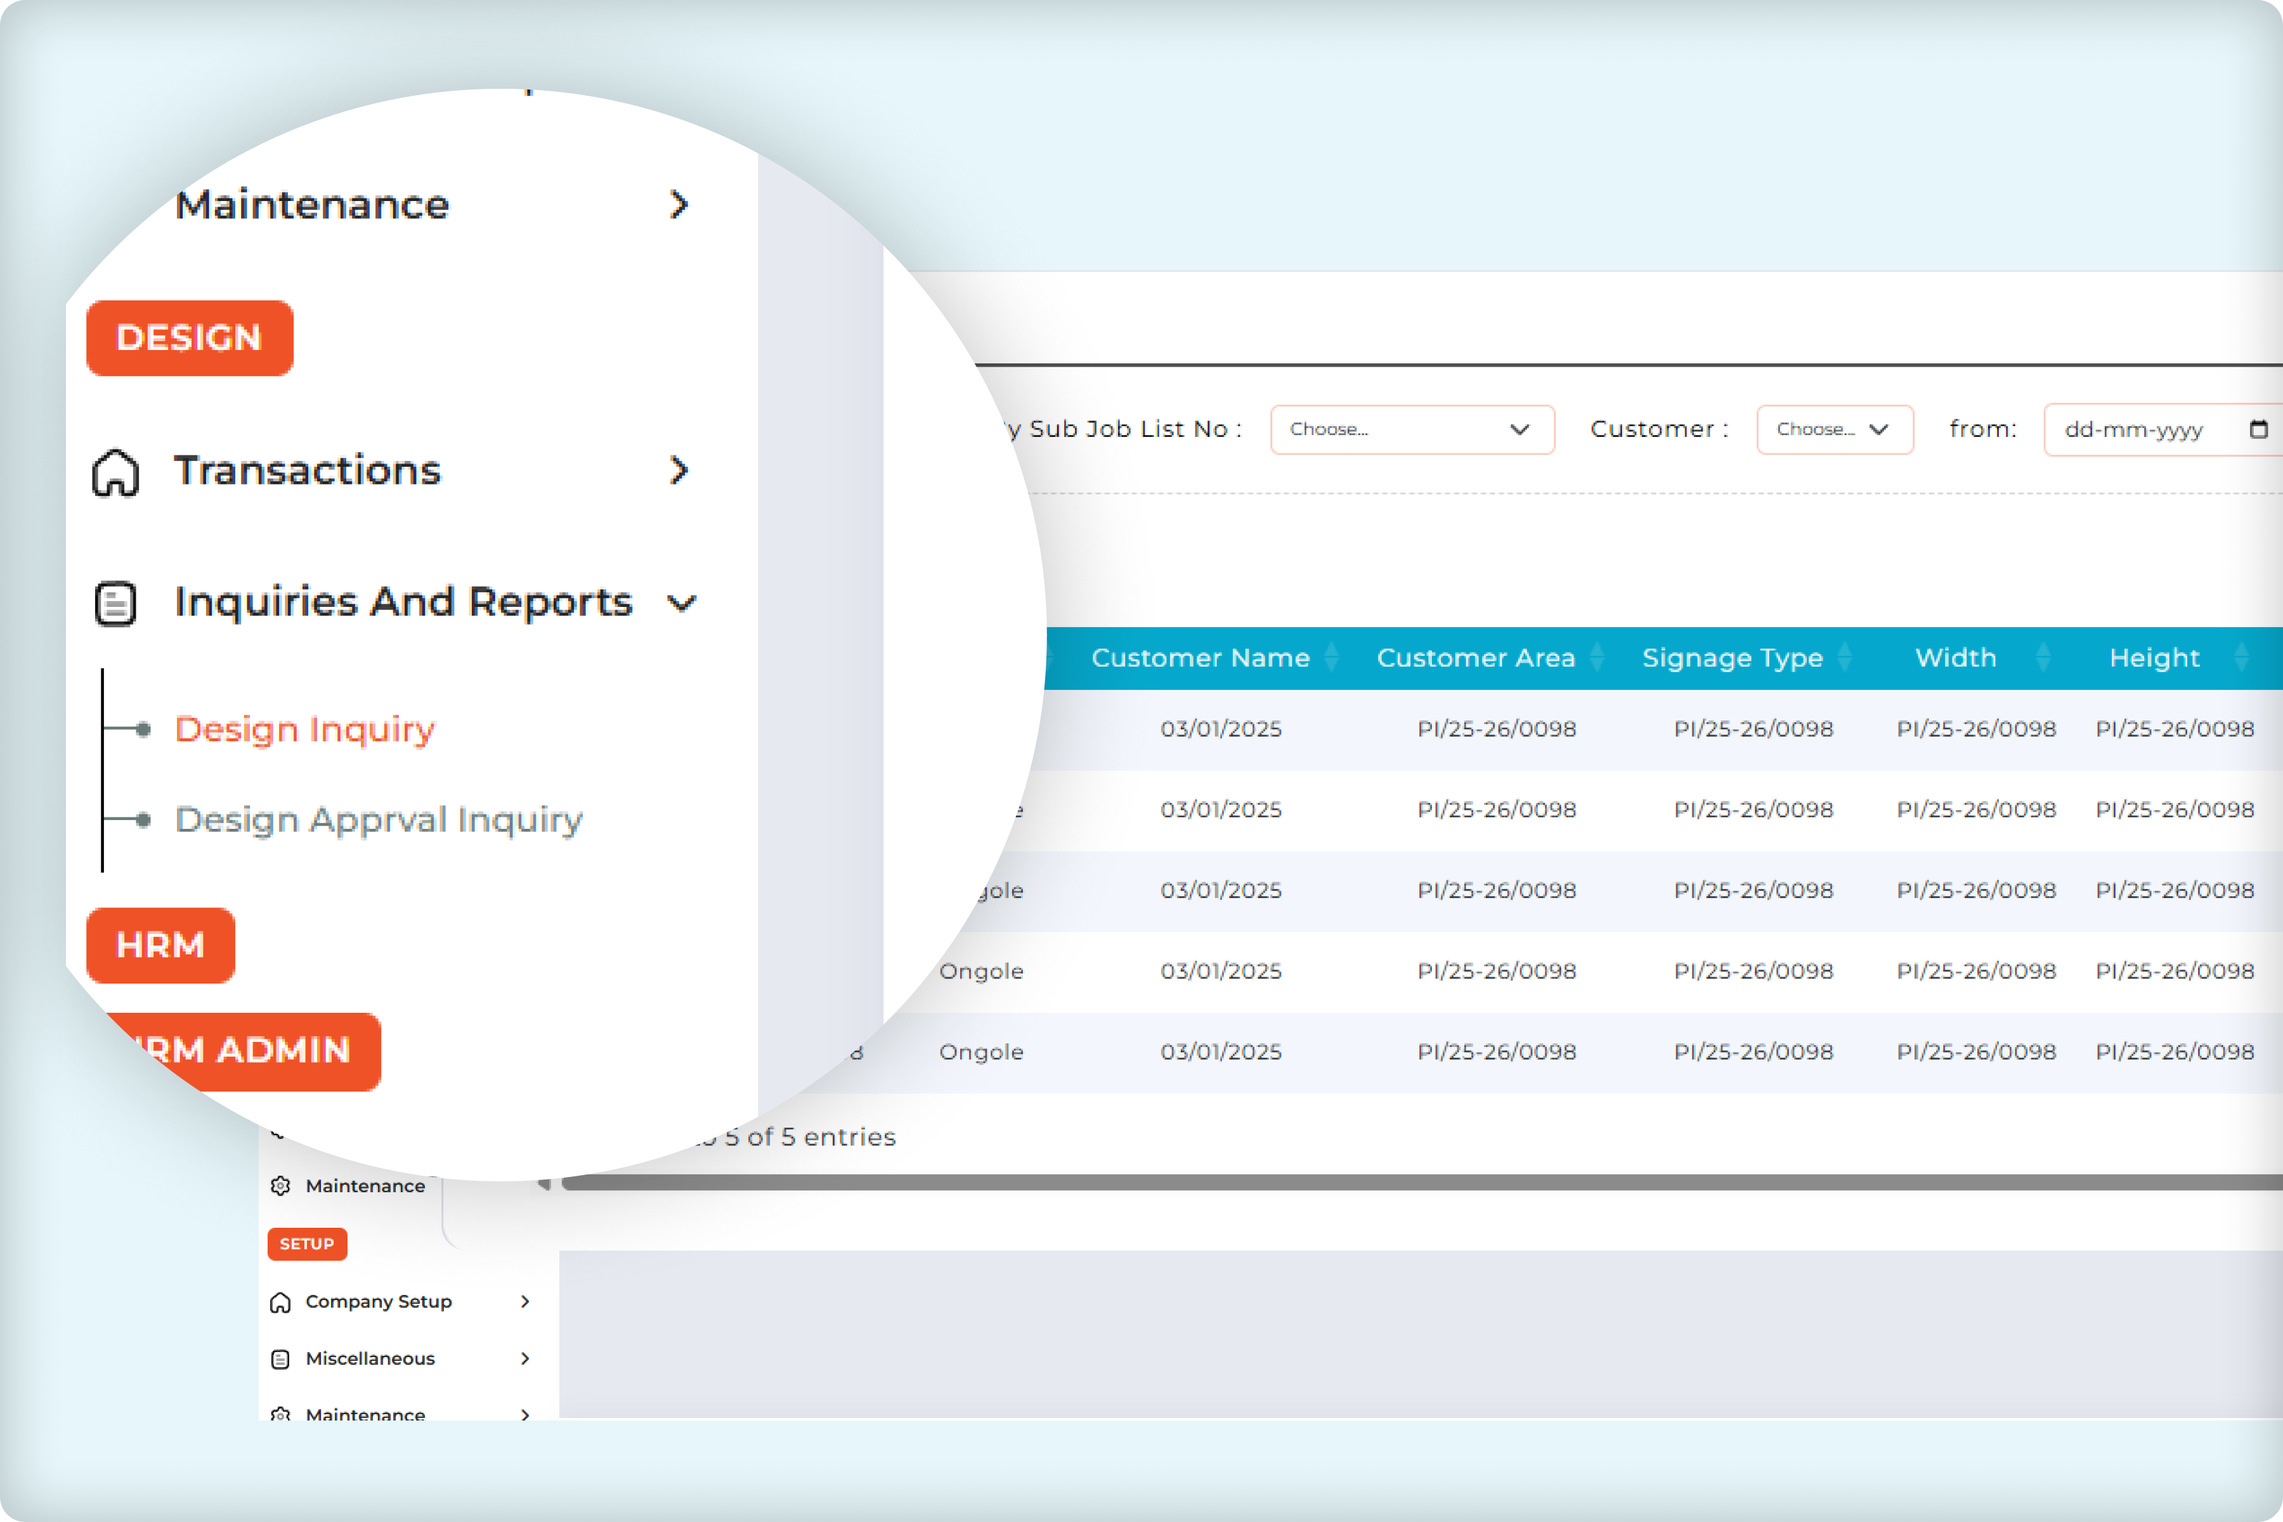Toggle sorting on the Height column
2283x1522 pixels.
tap(2242, 657)
